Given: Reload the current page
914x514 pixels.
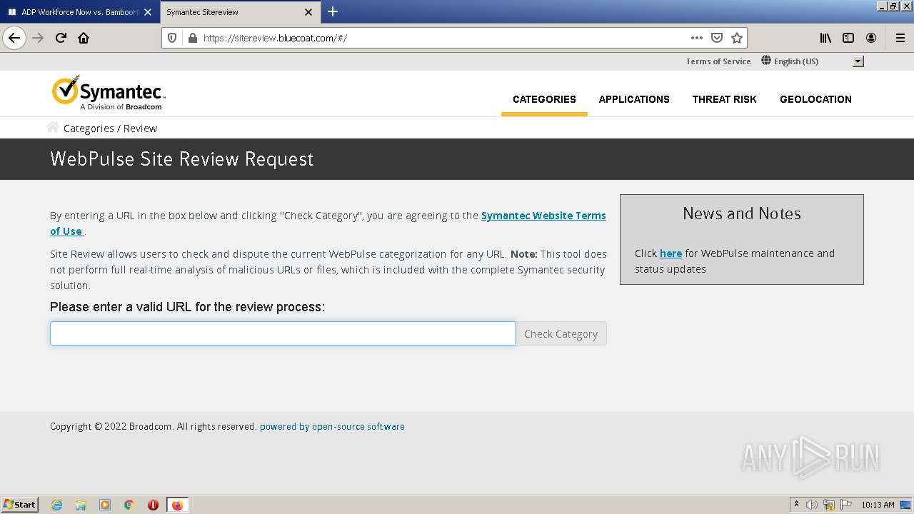Looking at the screenshot, I should pos(61,38).
